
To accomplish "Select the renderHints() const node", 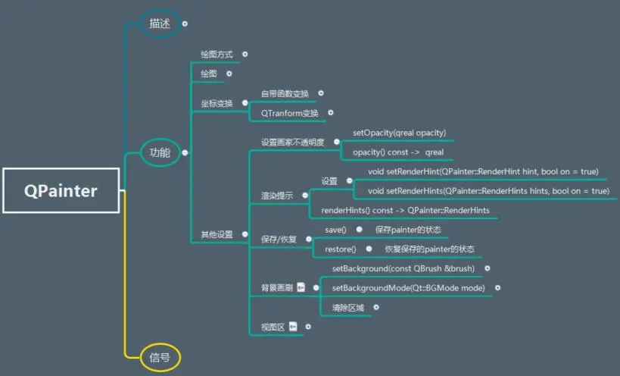I will pyautogui.click(x=405, y=210).
